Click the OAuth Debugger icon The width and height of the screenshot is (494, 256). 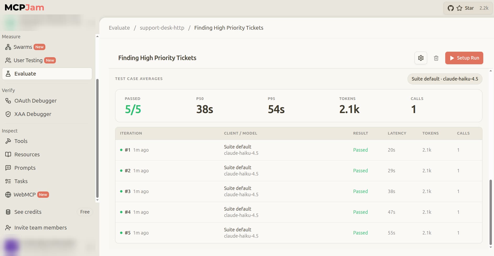pyautogui.click(x=8, y=101)
